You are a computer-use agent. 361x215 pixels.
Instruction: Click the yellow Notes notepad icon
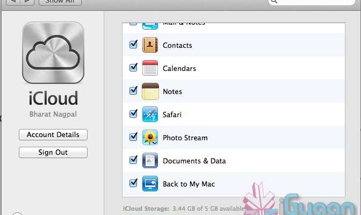(x=150, y=91)
